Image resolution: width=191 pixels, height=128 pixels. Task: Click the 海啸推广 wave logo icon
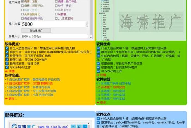click(x=14, y=126)
